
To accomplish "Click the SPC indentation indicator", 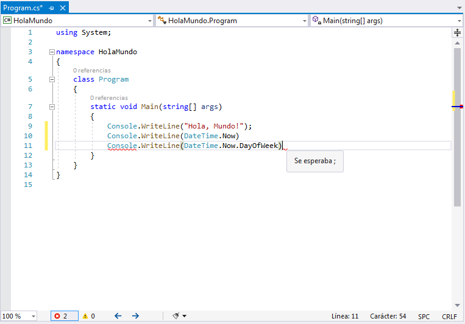I will tap(424, 316).
